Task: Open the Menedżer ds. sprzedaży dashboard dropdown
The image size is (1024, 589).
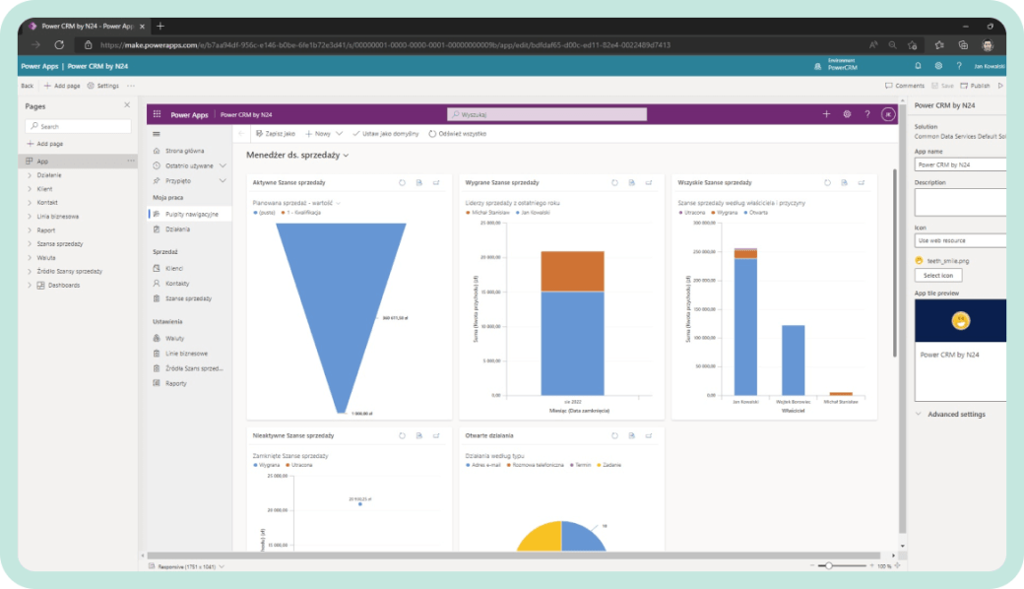Action: [x=347, y=156]
